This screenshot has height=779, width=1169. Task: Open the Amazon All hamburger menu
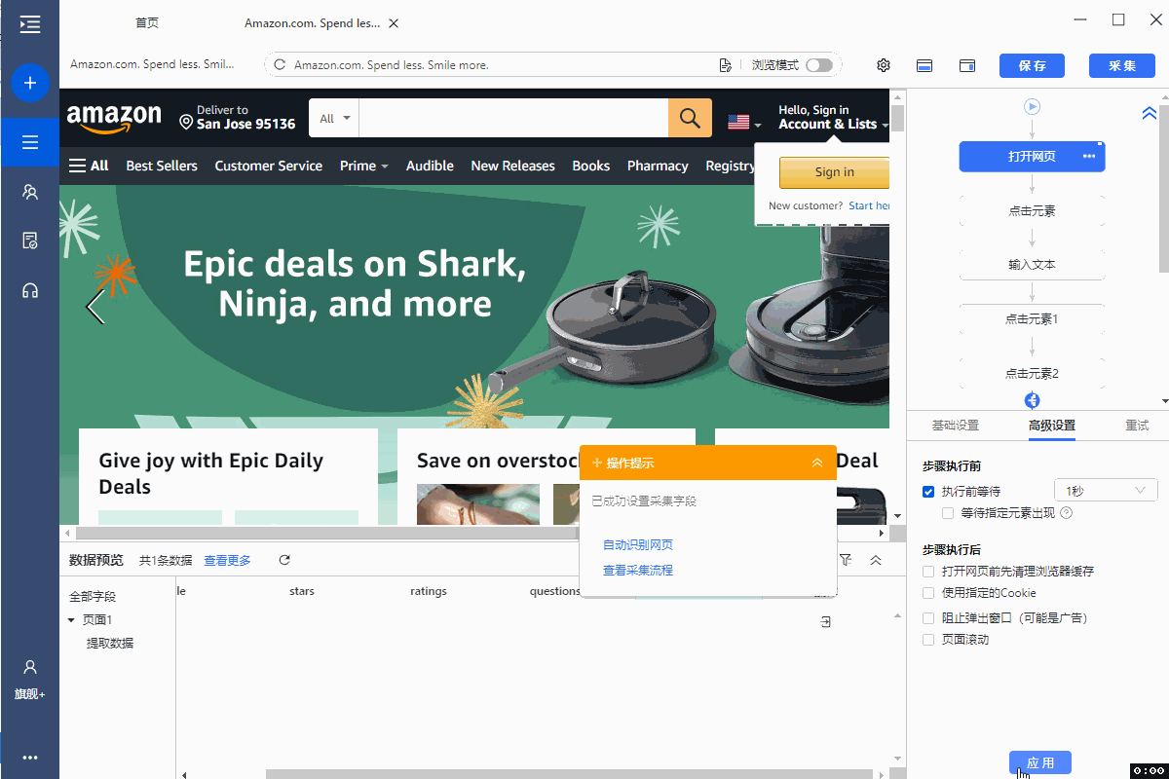coord(88,166)
